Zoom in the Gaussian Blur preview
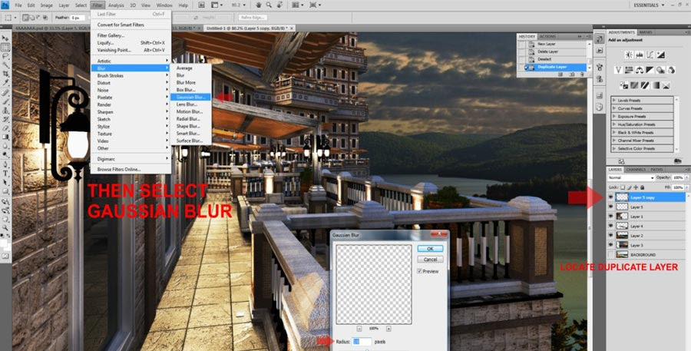Viewport: 691px width, 351px height. (388, 329)
